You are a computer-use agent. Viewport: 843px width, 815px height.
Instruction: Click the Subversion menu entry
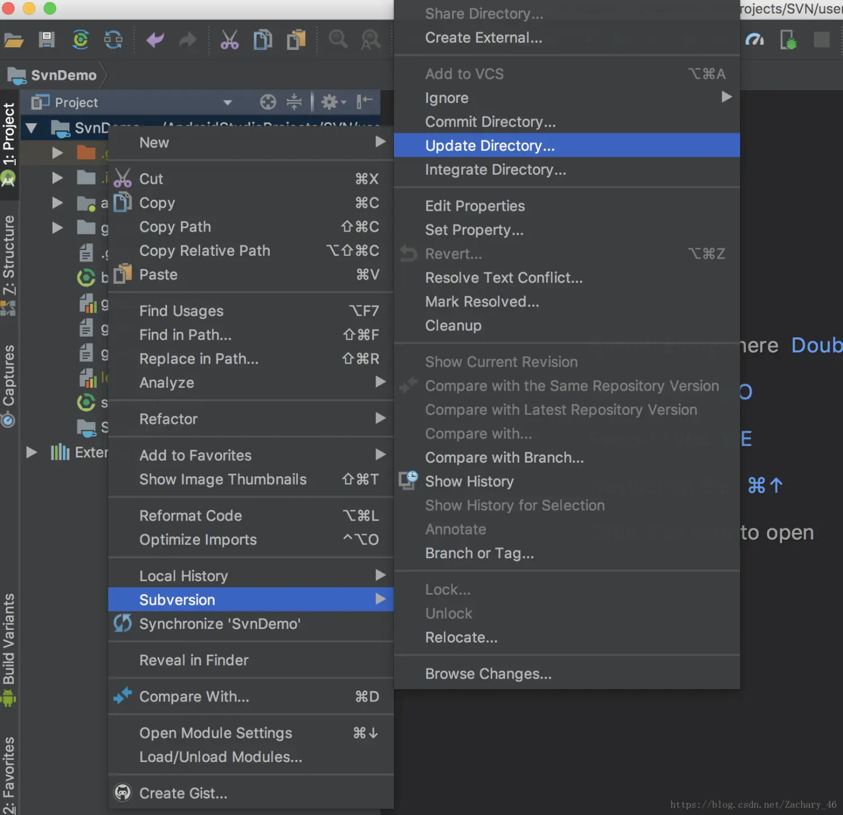251,600
